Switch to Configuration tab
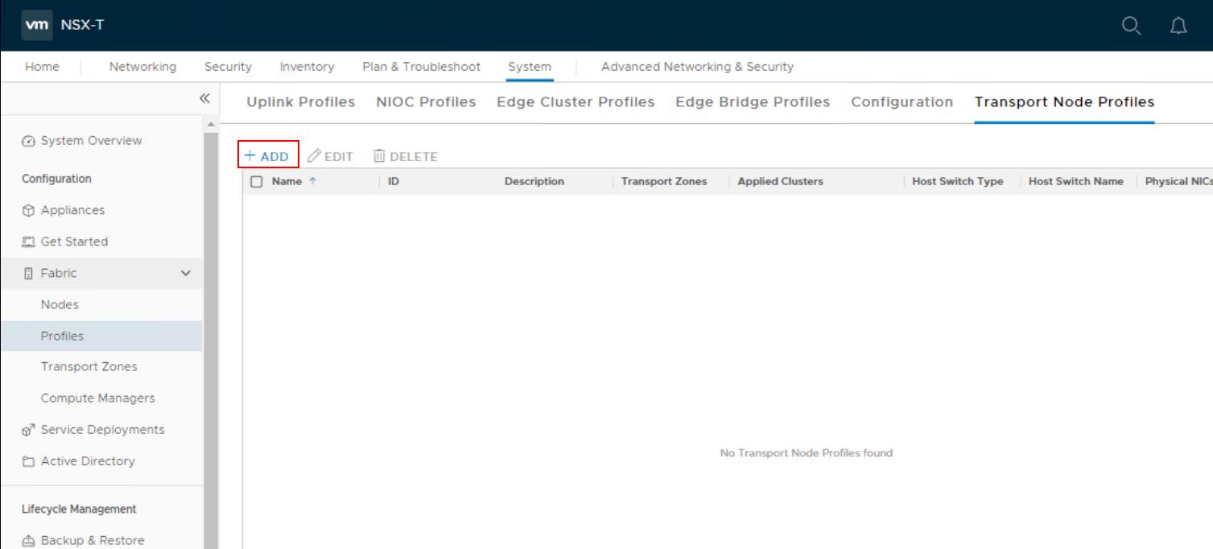Screen dimensions: 1213x549 click(902, 102)
